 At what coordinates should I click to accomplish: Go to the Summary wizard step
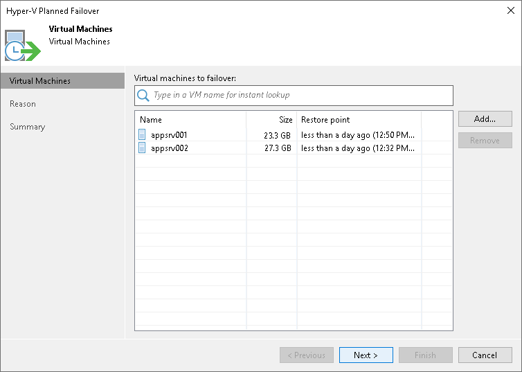pyautogui.click(x=27, y=127)
